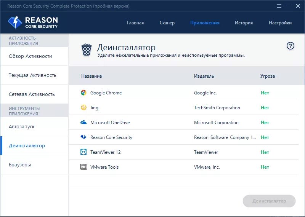
Task: Click publisher TechSmith Corporation
Action: click(x=217, y=108)
